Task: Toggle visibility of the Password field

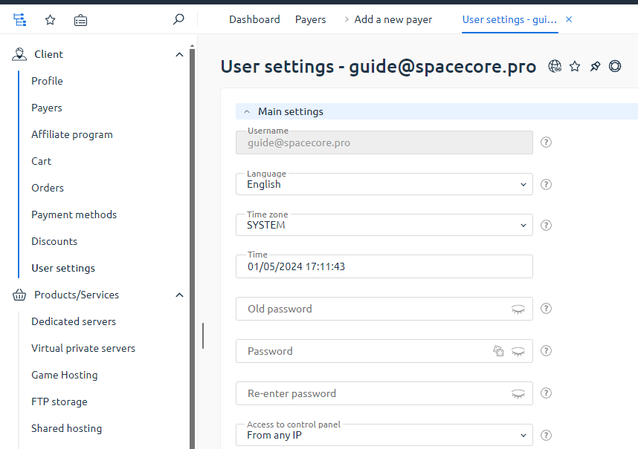Action: [518, 352]
